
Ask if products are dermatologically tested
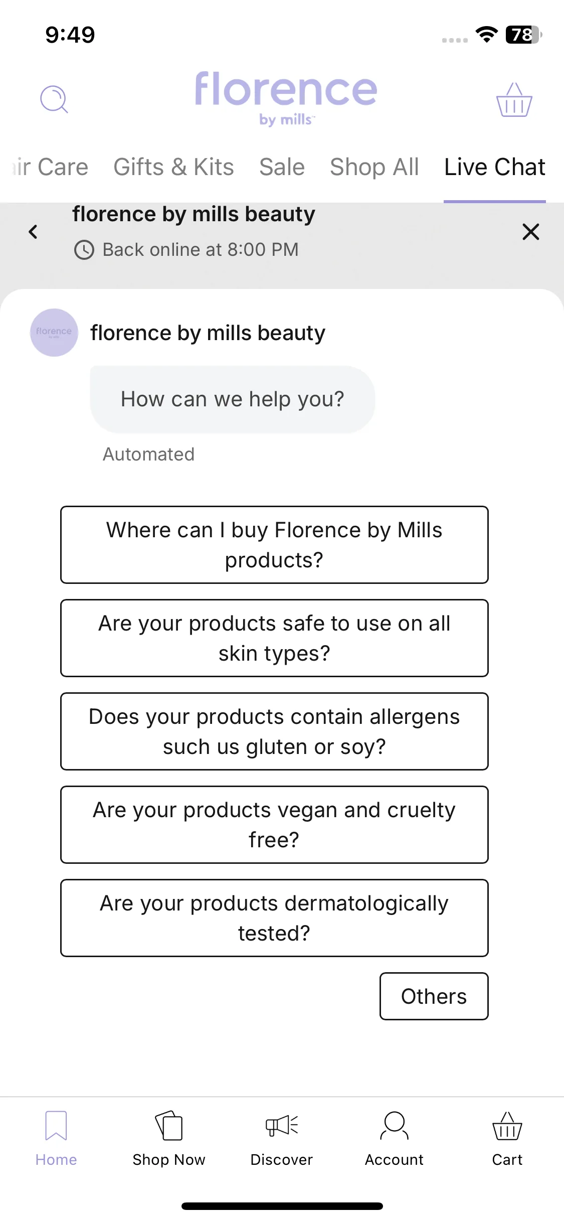tap(274, 918)
